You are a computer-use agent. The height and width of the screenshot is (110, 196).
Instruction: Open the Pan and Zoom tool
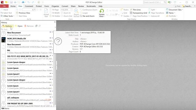pyautogui.click(x=87, y=16)
